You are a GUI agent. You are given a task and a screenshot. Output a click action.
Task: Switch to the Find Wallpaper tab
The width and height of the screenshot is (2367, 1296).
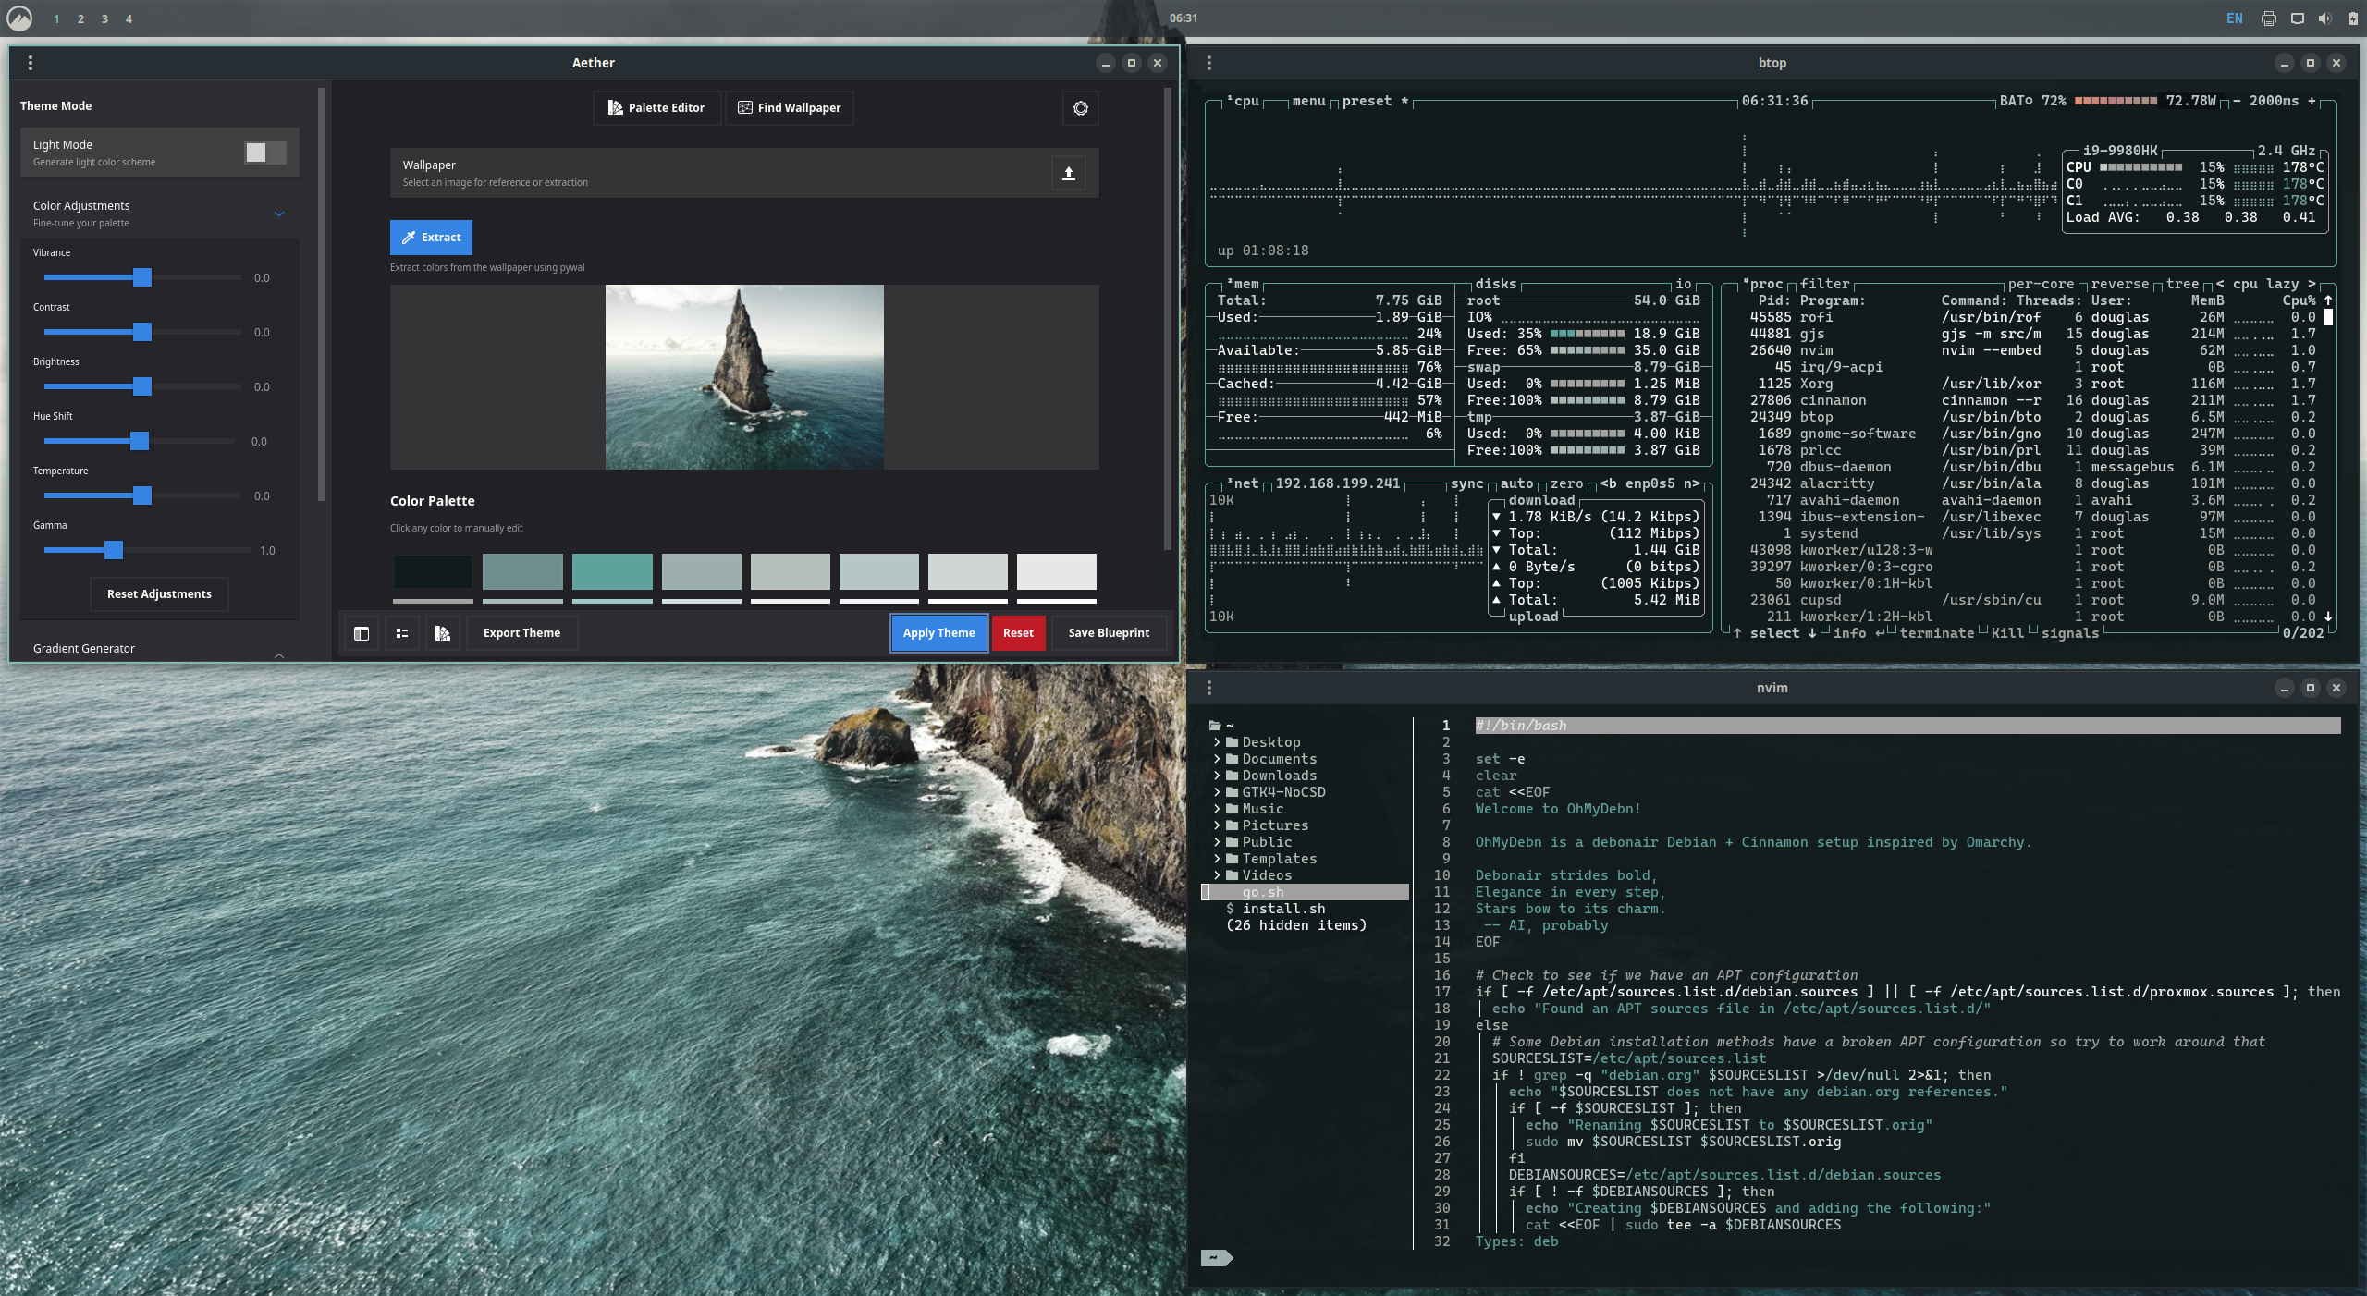click(789, 108)
